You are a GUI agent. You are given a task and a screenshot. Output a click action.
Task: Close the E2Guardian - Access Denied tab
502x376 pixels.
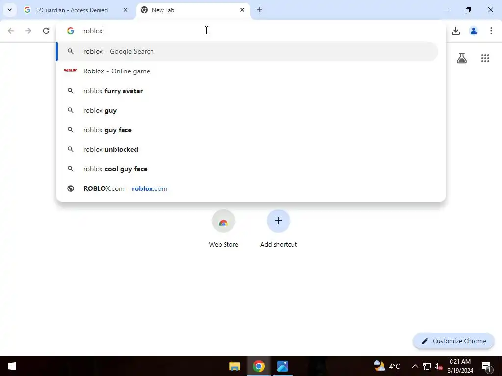tap(125, 10)
